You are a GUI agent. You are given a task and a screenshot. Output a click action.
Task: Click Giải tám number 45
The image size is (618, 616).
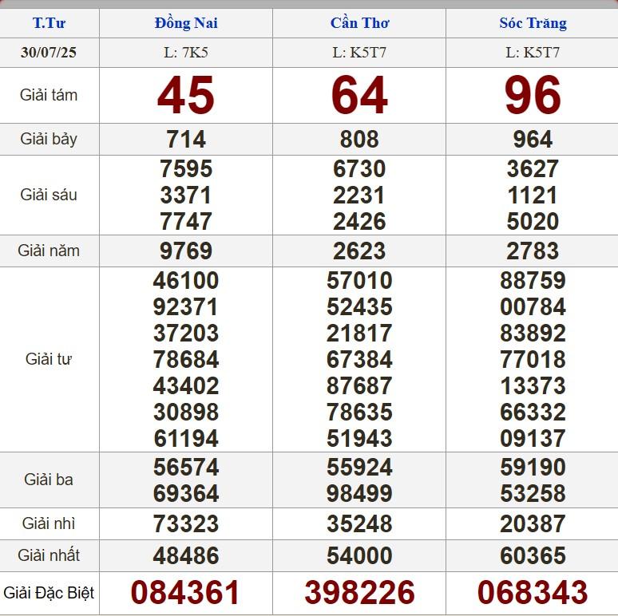coord(185,96)
